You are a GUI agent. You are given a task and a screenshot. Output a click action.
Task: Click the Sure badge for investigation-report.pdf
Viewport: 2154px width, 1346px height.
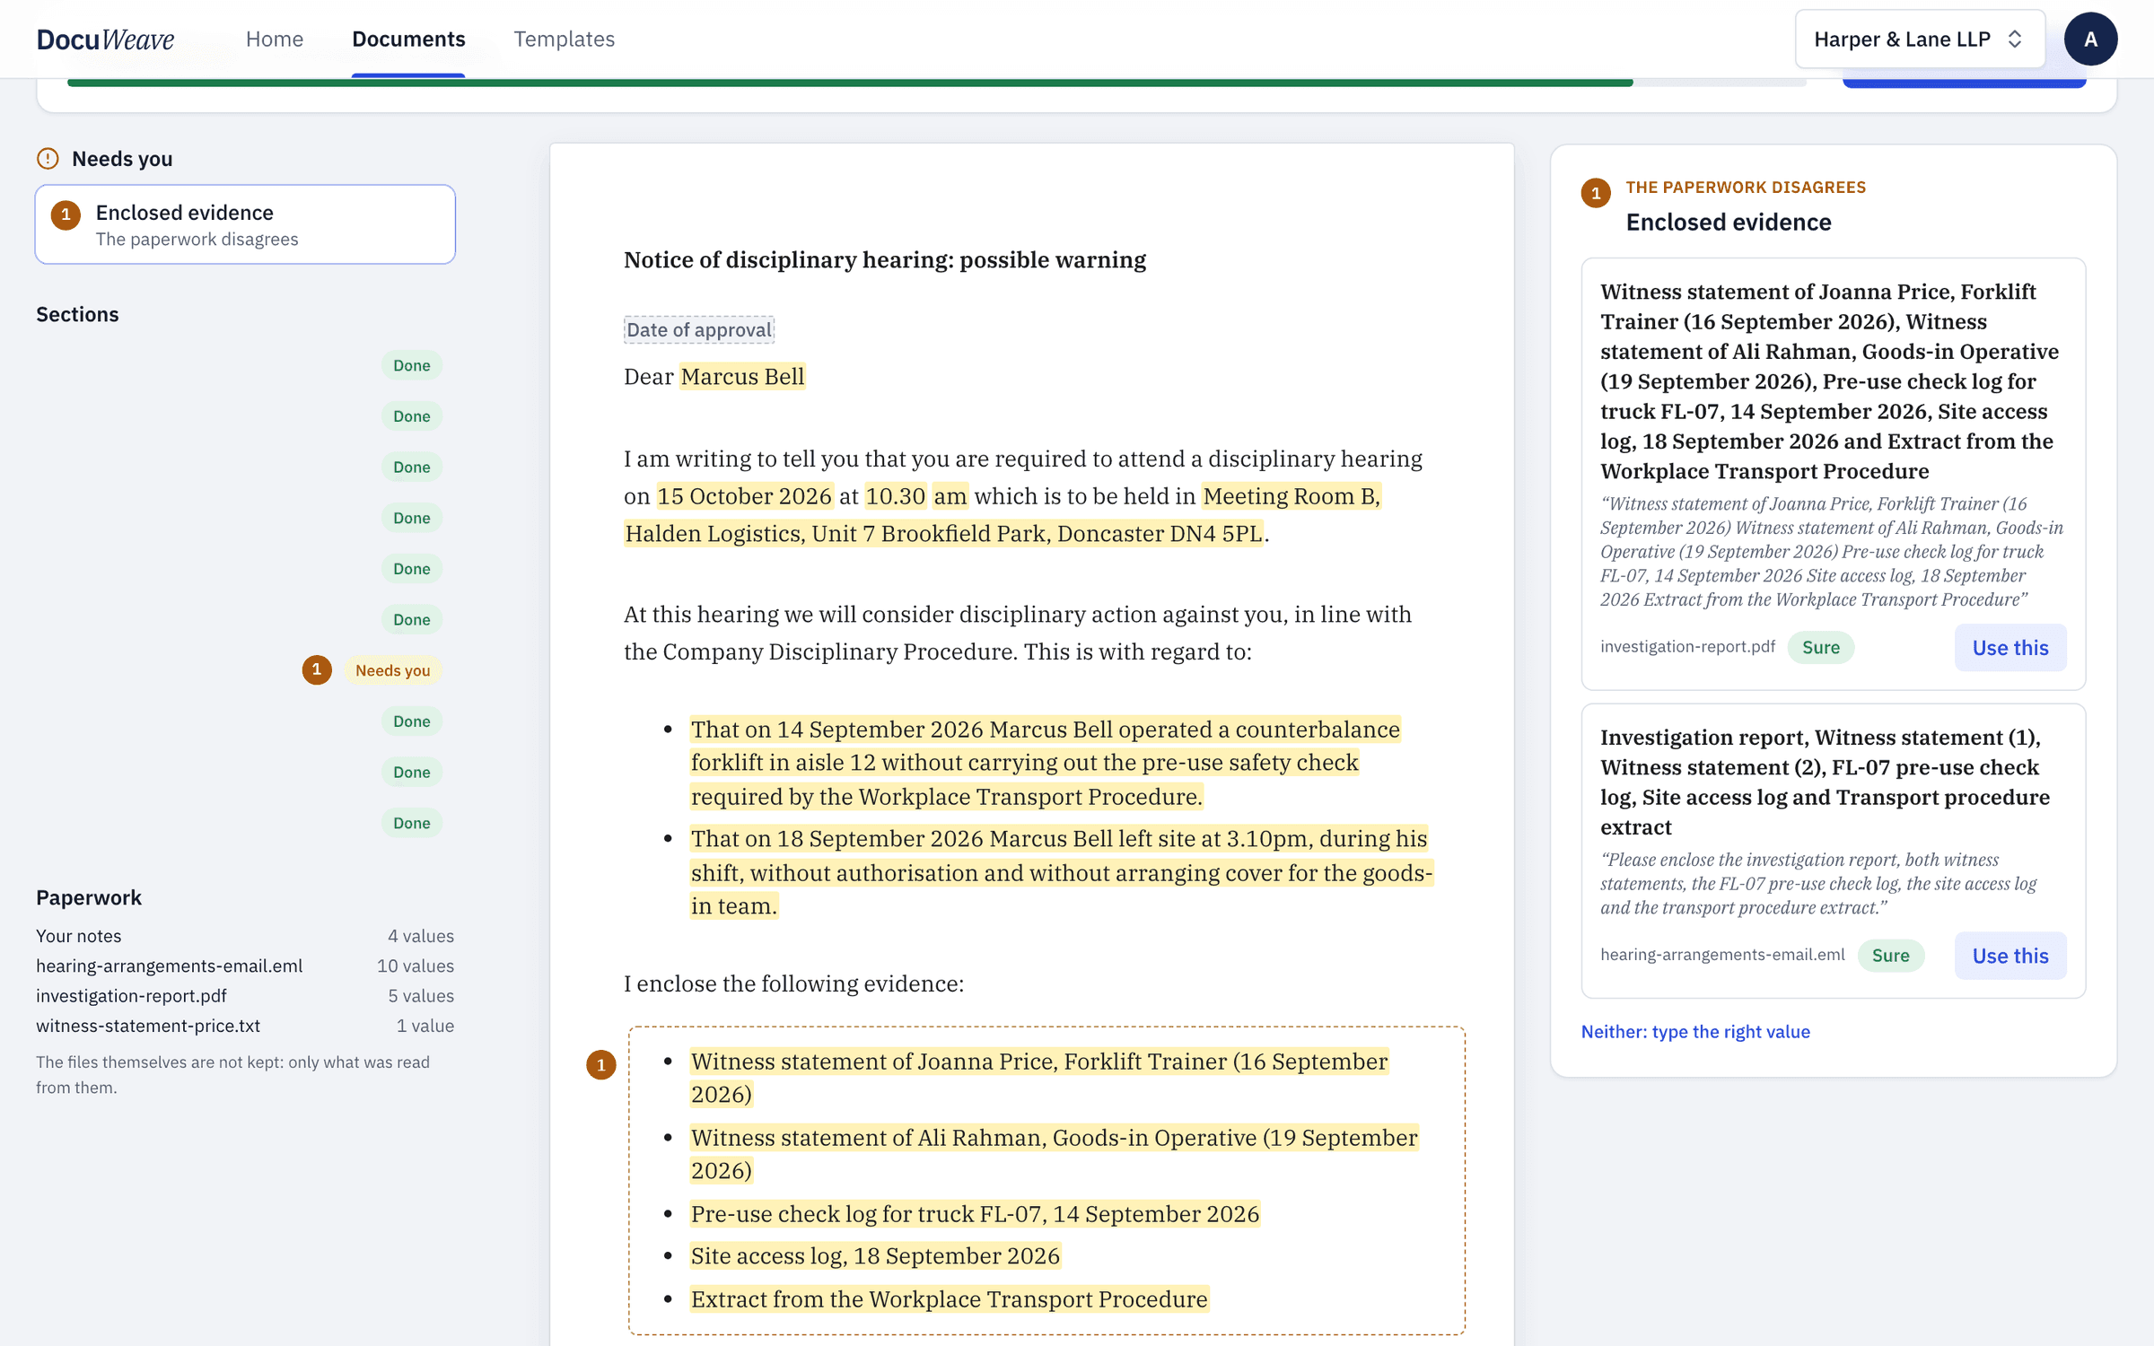(x=1820, y=648)
